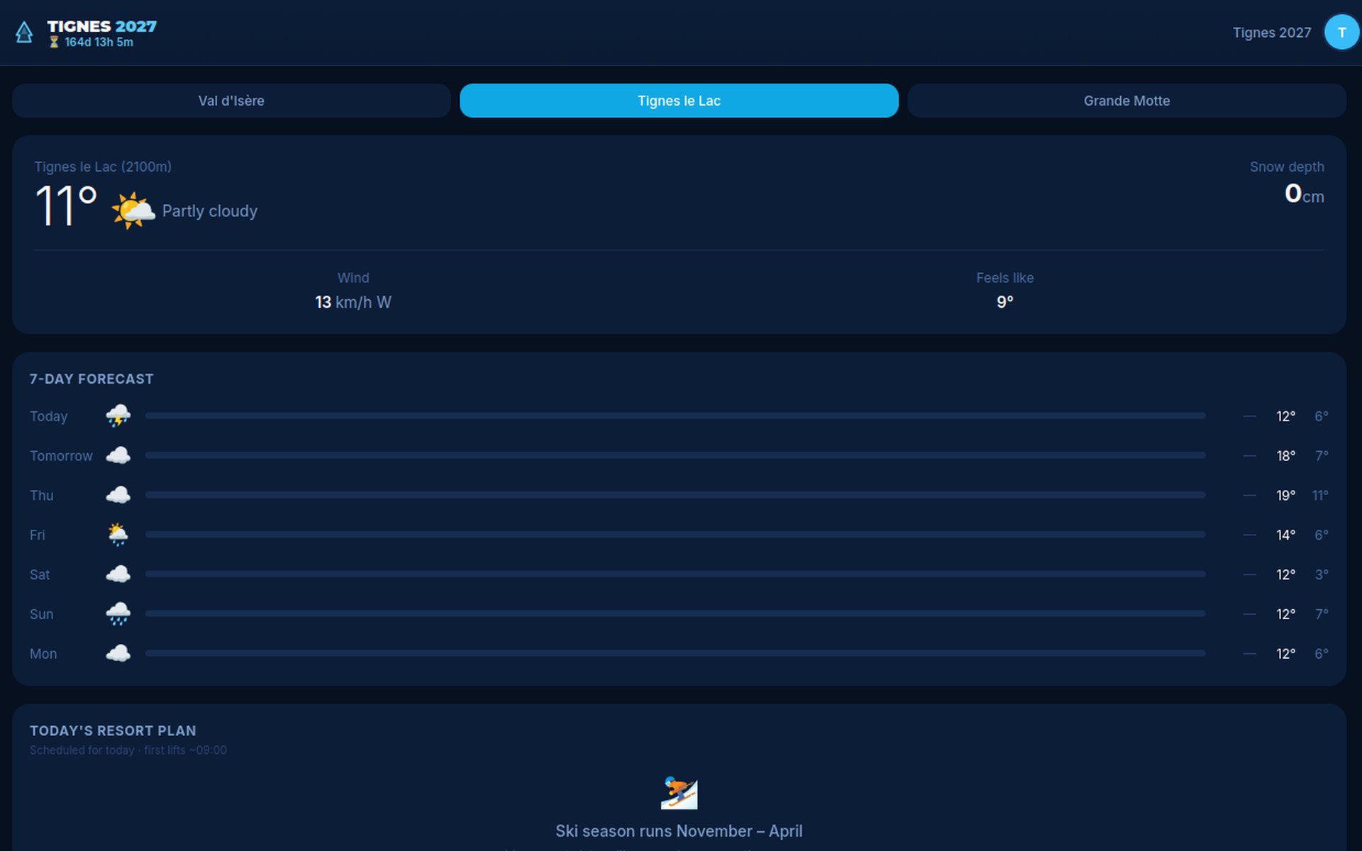
Task: Click Tomorrow's temperature range bar
Action: tap(675, 456)
